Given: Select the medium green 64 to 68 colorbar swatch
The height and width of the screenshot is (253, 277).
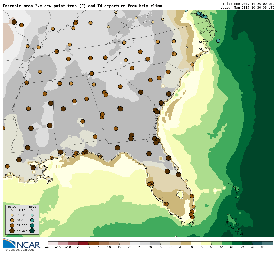Looking at the screenshot, I should point(227,243).
